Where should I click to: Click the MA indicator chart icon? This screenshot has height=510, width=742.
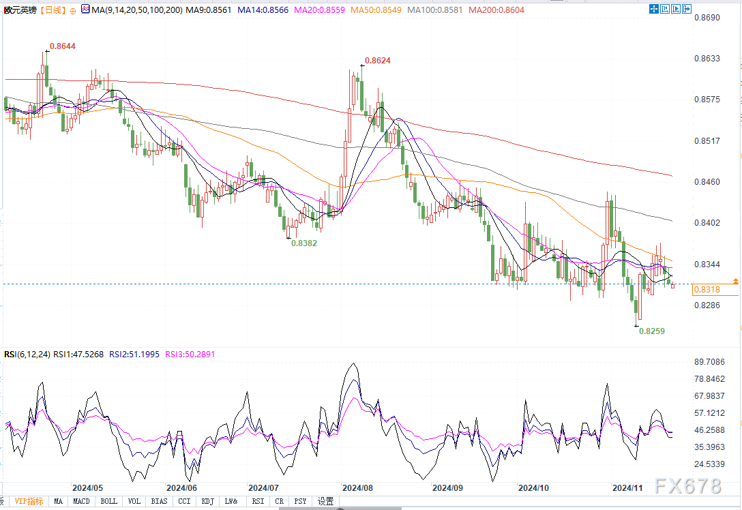click(x=85, y=10)
